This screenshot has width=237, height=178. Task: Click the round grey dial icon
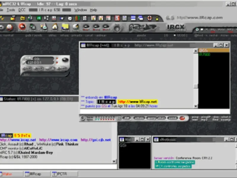pyautogui.click(x=117, y=28)
